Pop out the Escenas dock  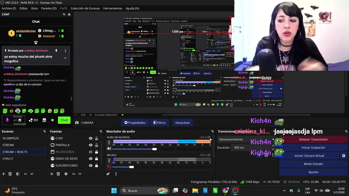[x=44, y=131]
